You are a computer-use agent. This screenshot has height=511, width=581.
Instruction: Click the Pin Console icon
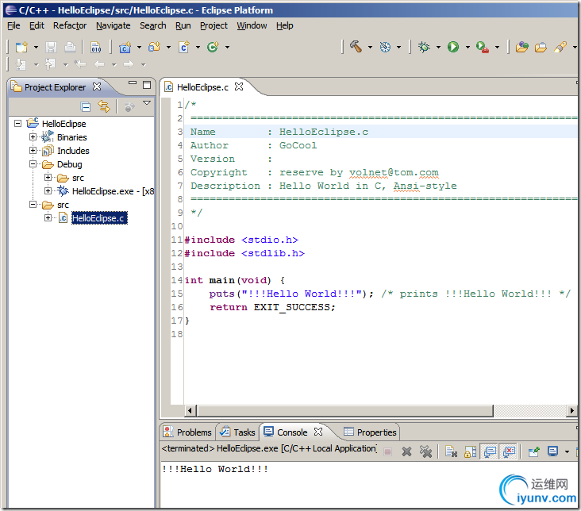[533, 451]
